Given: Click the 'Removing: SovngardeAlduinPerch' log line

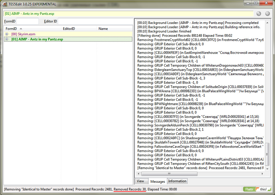Looking at the screenshot, I should coord(200,125).
